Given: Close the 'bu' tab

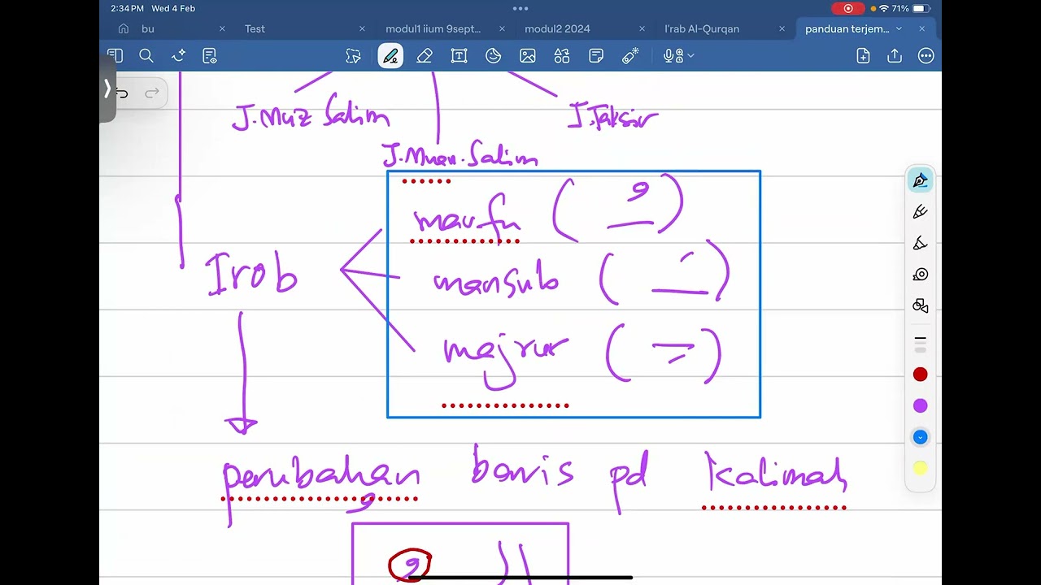Looking at the screenshot, I should click(222, 28).
